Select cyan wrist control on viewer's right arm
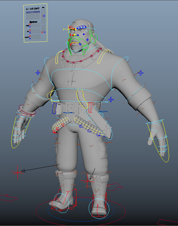This screenshot has height=226, width=178. 155,122
